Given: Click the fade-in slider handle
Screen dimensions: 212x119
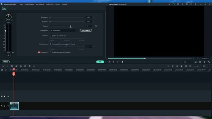Looking at the screenshot, I should (x=50, y=17).
